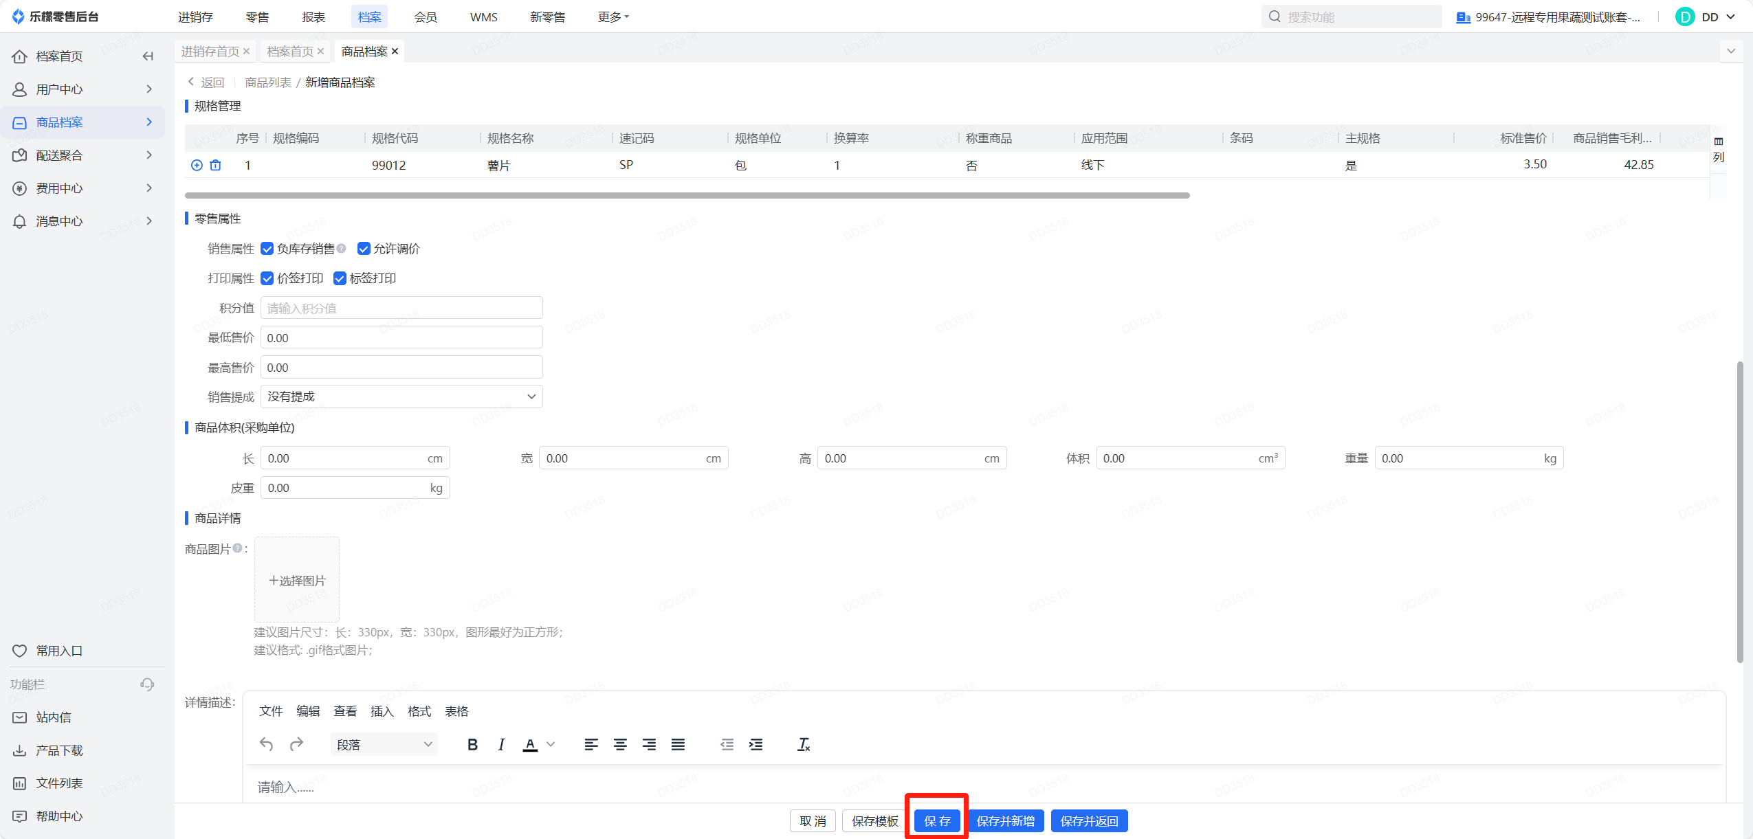Click 保存模板 button
Screen dimensions: 1753x839
point(875,821)
